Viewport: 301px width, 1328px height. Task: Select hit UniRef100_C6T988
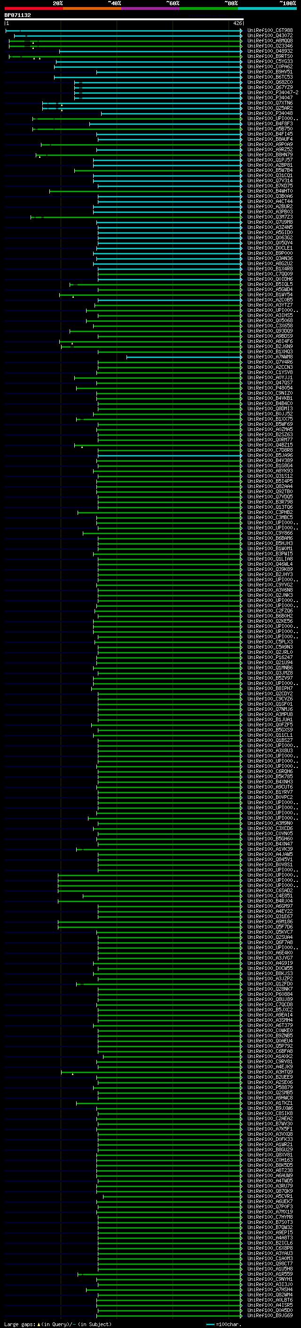pos(270,31)
